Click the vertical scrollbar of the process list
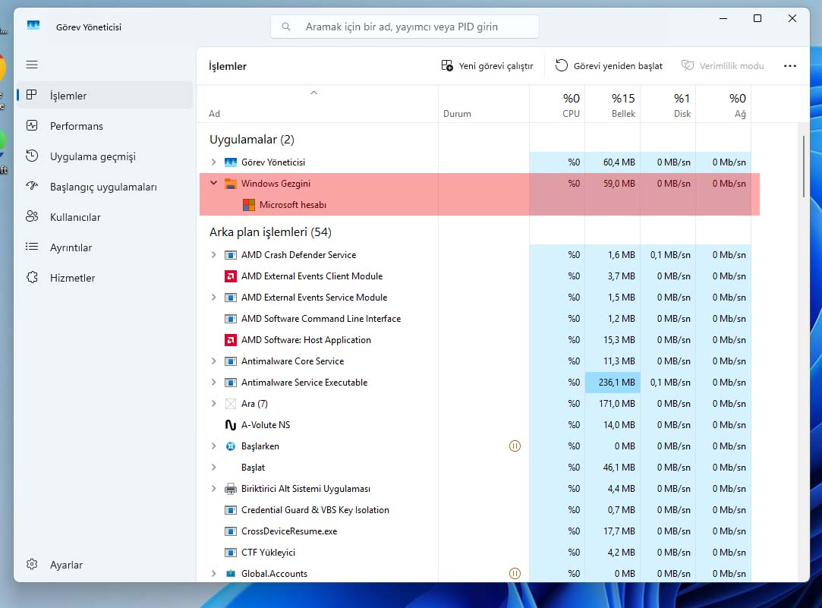This screenshot has height=608, width=822. (x=804, y=167)
